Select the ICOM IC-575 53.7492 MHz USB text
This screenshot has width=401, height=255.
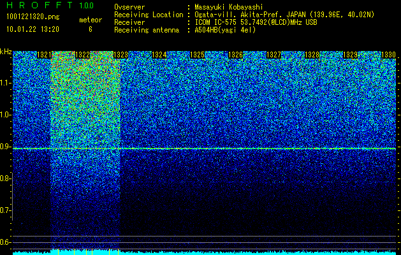(x=256, y=22)
